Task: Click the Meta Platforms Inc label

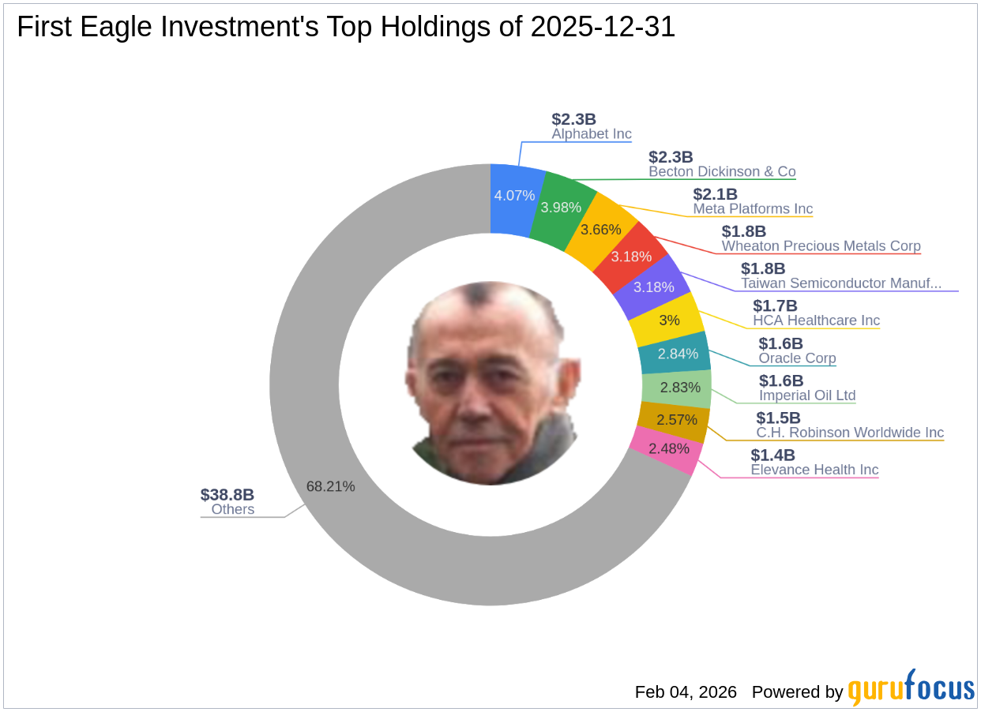Action: [x=753, y=209]
